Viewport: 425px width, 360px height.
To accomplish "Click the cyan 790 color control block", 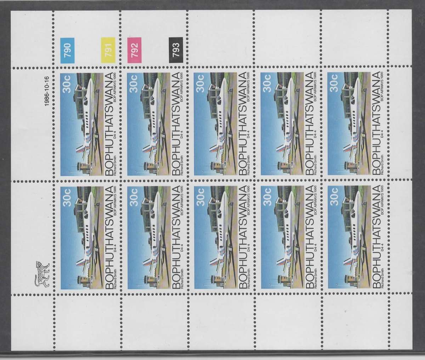I will [67, 50].
